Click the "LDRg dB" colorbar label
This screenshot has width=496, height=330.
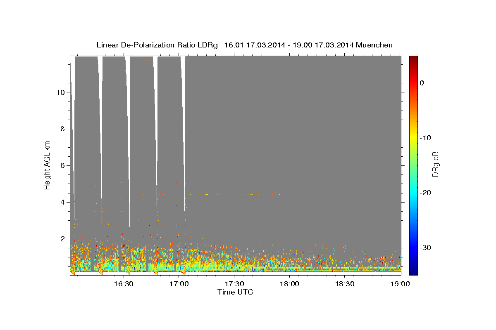point(435,166)
